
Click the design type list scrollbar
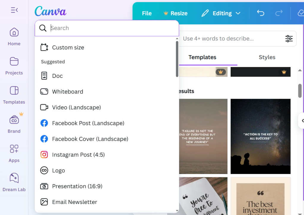[x=177, y=59]
